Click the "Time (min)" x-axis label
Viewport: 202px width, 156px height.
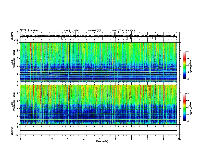pos(102,141)
